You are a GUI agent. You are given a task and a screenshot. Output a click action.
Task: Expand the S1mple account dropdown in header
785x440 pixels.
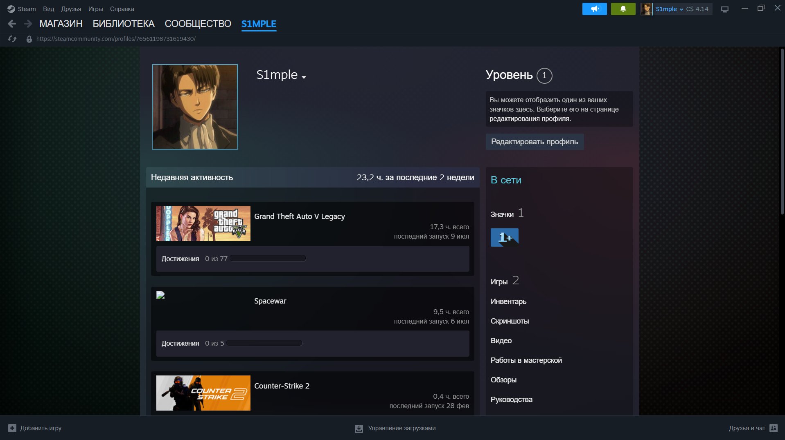point(669,9)
